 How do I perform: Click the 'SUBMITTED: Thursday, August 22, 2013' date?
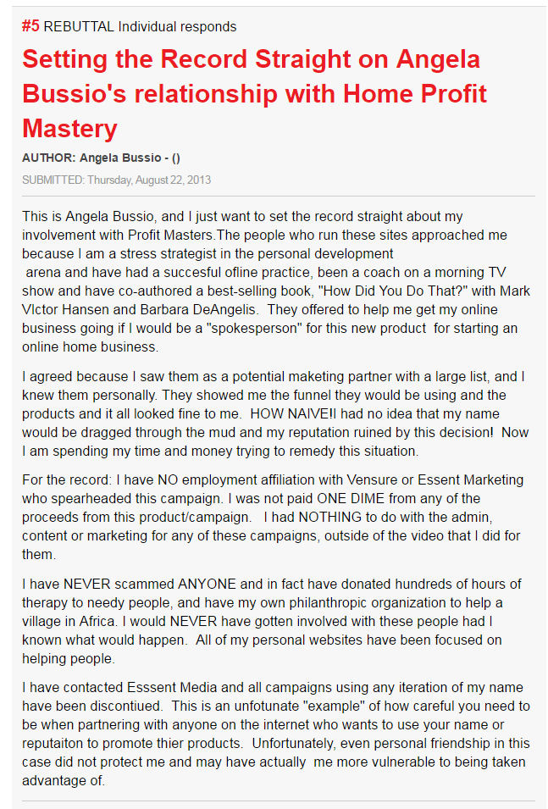(x=117, y=180)
